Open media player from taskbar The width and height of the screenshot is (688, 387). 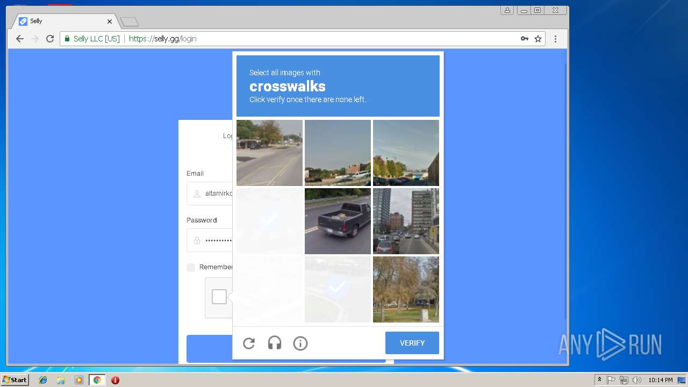click(x=79, y=380)
